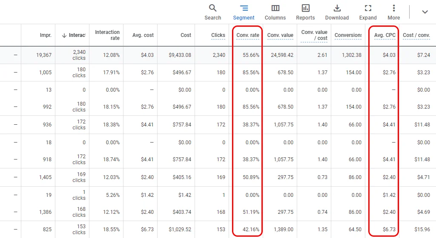Screen dimensions: 436x238
Task: Select the Clicks column header
Action: (x=218, y=35)
